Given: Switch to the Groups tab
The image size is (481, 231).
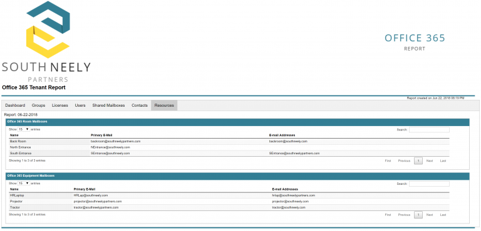Looking at the screenshot, I should pyautogui.click(x=38, y=106).
